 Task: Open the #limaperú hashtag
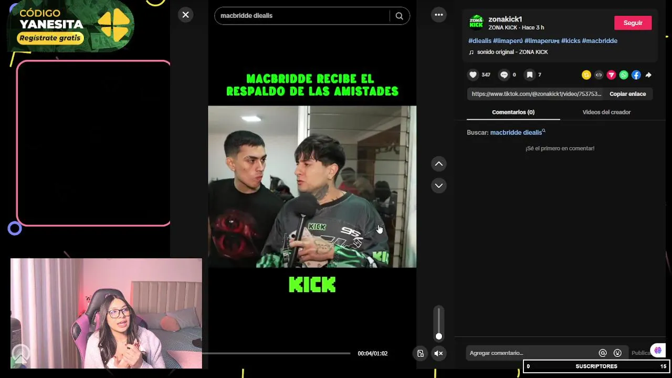(508, 41)
